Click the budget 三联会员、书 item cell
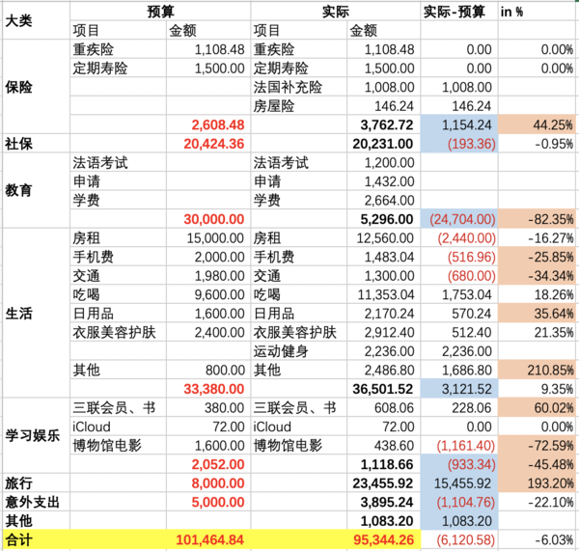 click(118, 407)
